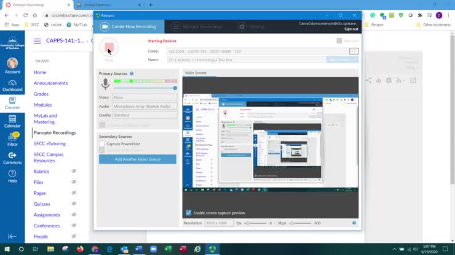Viewport: 455px width, 255px height.
Task: Toggle the Webcast checkbox
Action: coord(339,41)
